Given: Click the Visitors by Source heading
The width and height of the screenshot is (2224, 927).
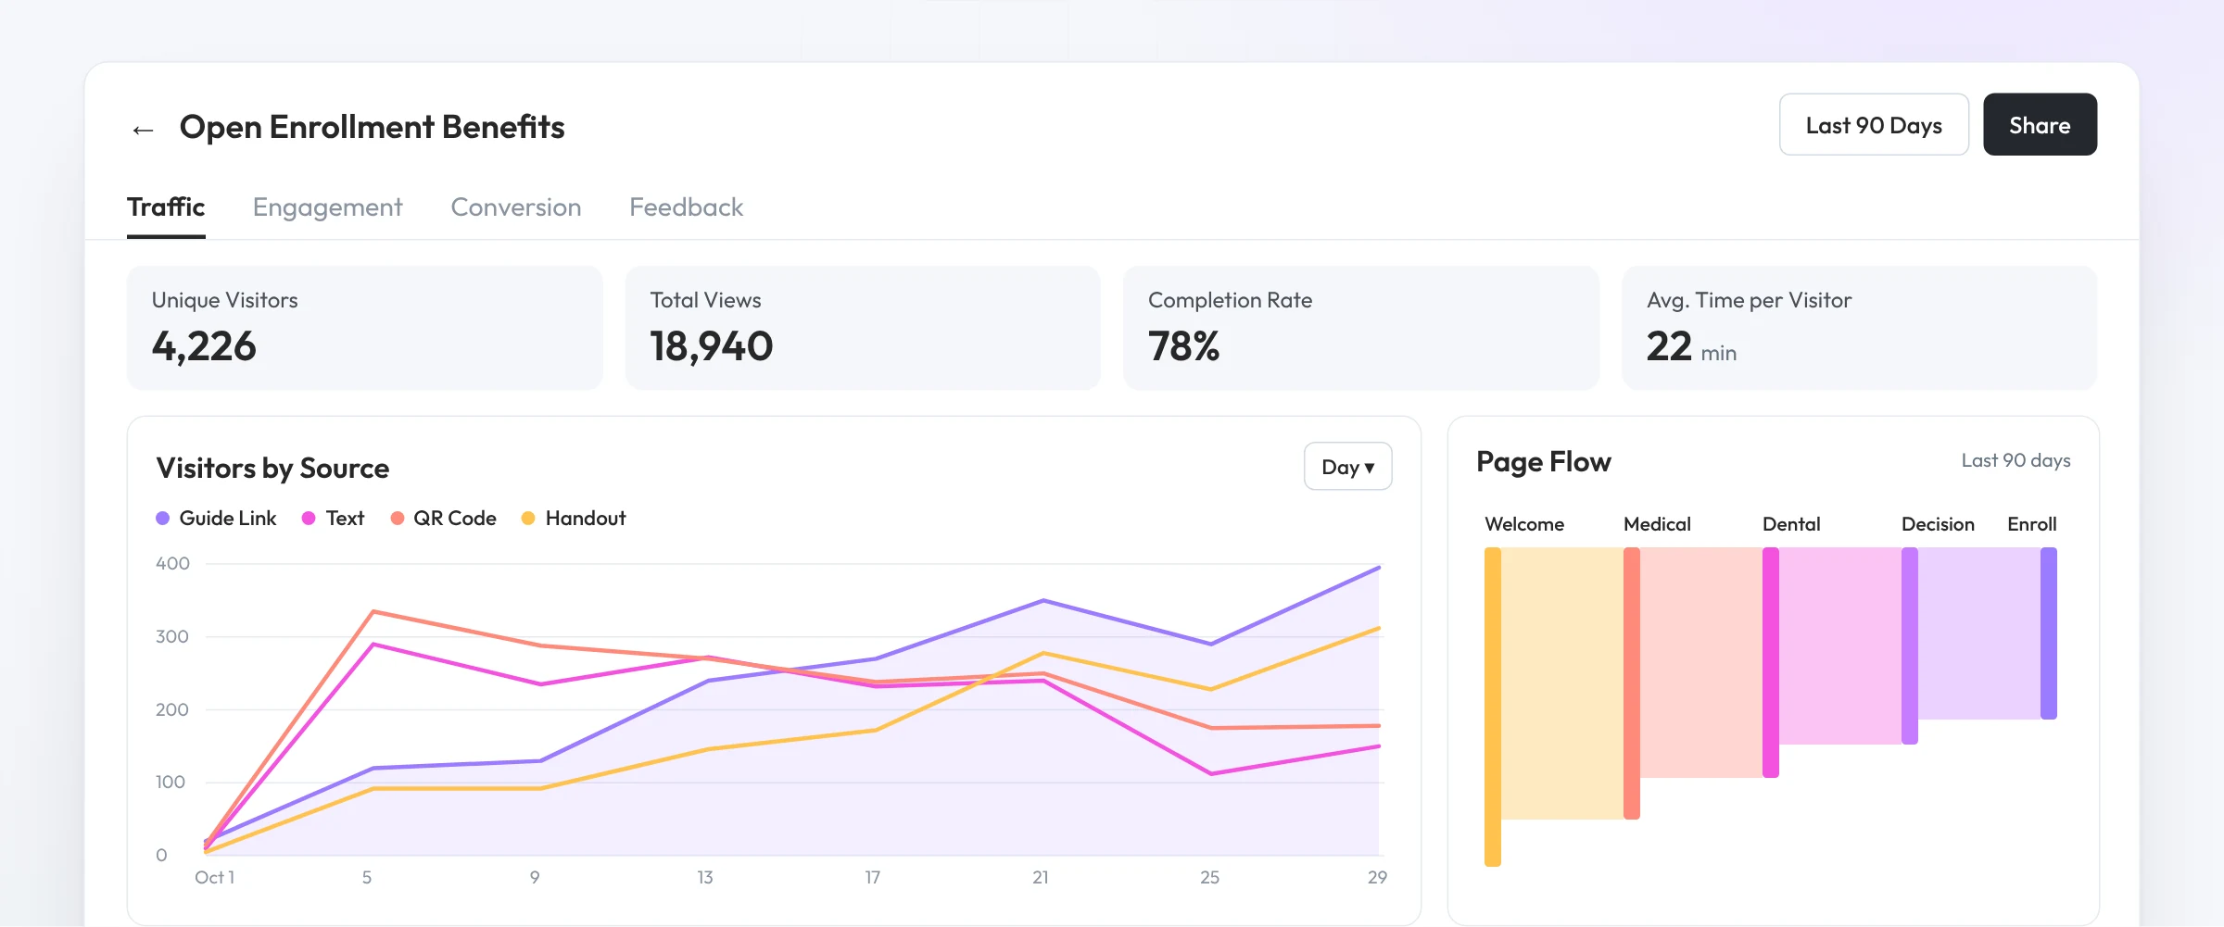Looking at the screenshot, I should click(x=272, y=468).
